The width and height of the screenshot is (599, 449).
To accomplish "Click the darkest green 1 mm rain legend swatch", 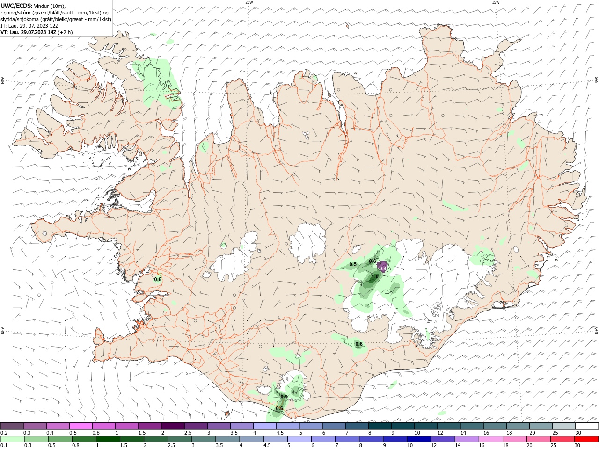I will pos(108,439).
